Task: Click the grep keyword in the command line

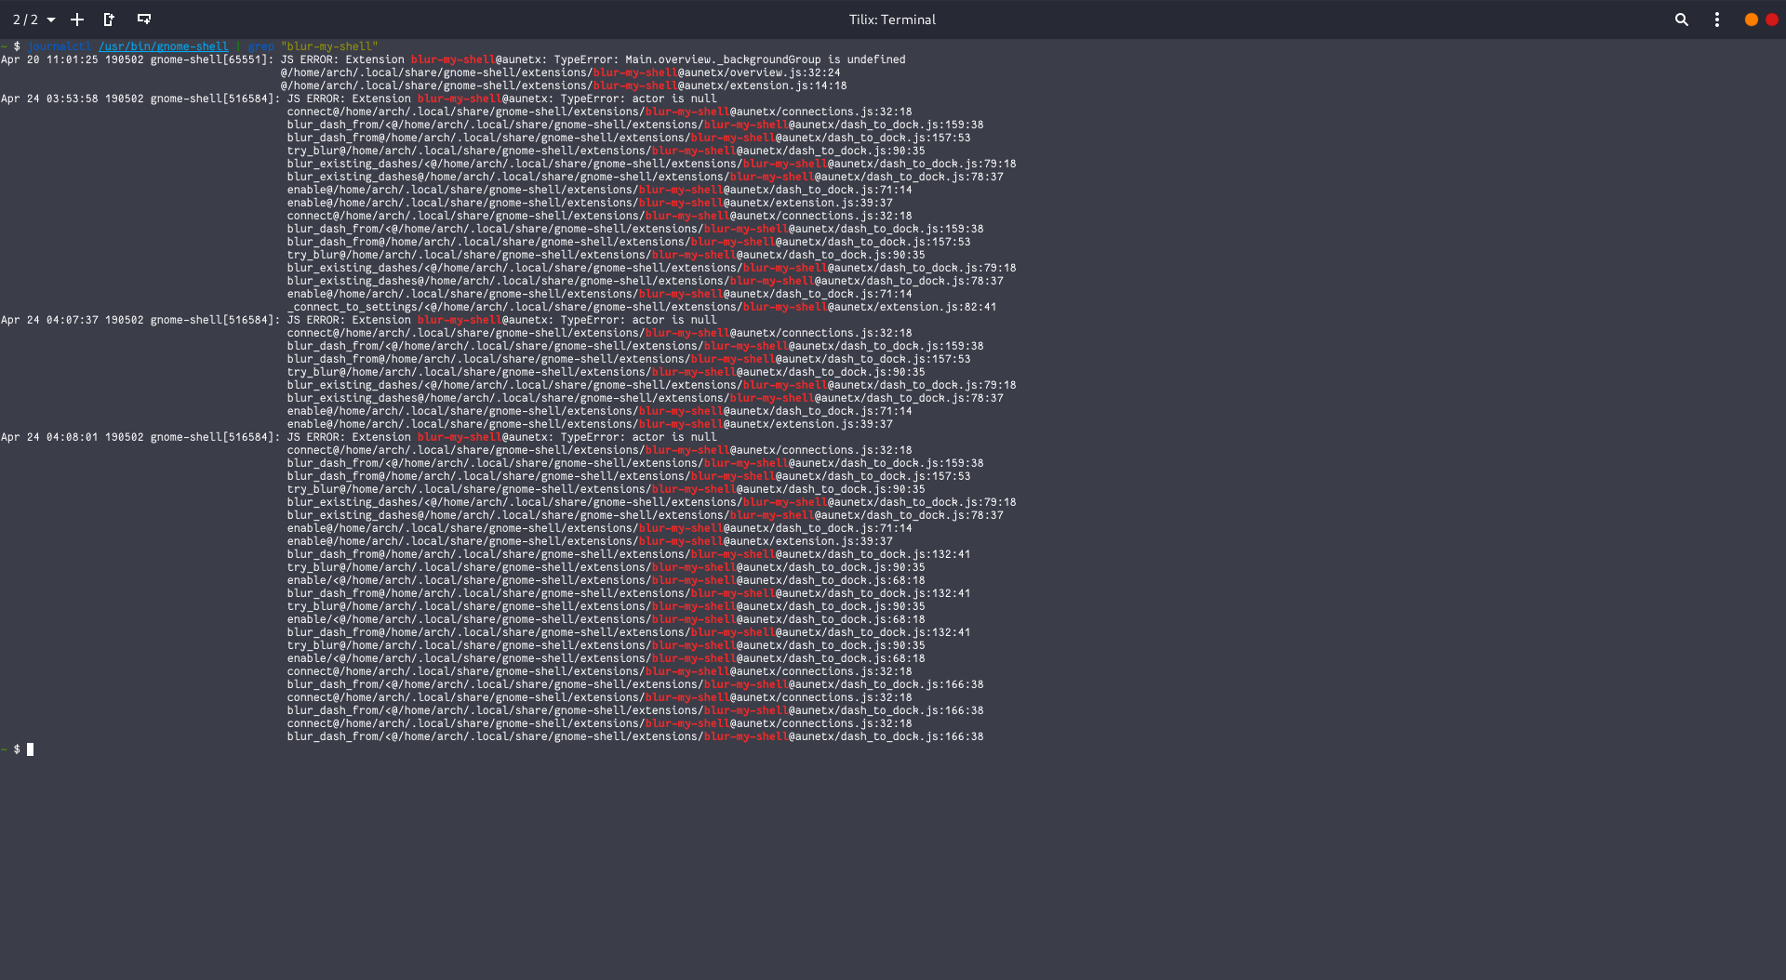Action: tap(260, 46)
